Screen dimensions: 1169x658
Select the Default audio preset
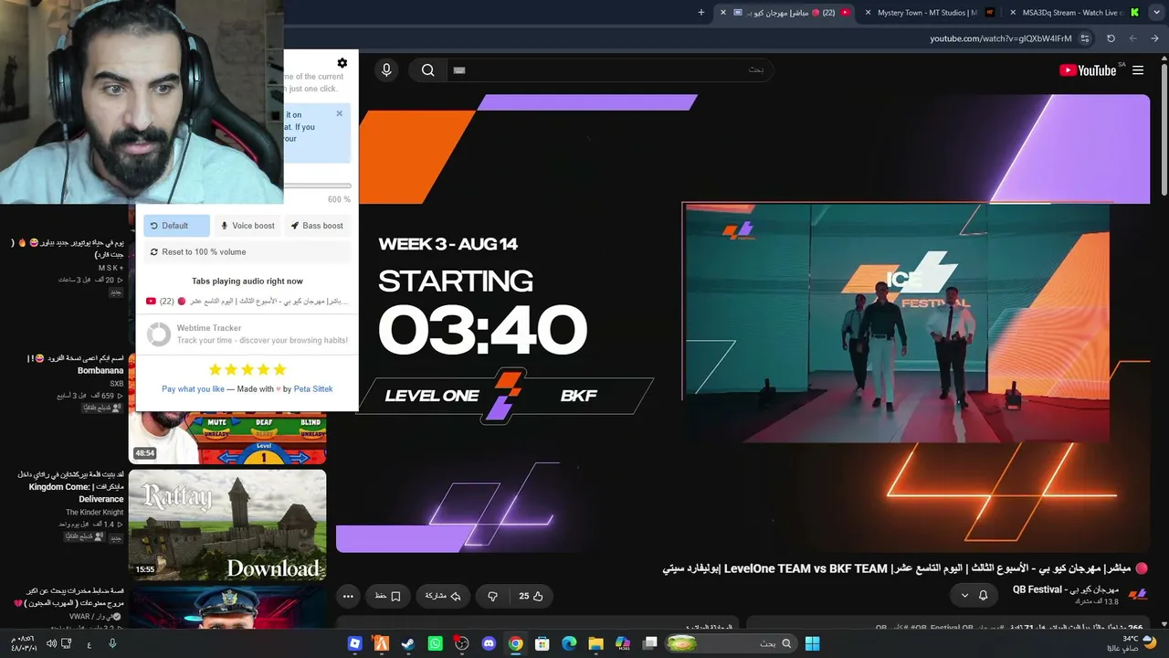(x=176, y=226)
